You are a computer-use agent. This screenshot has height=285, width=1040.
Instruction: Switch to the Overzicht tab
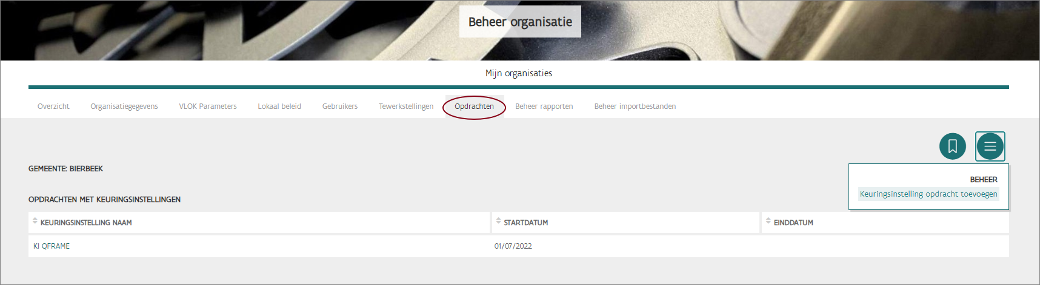(x=53, y=106)
